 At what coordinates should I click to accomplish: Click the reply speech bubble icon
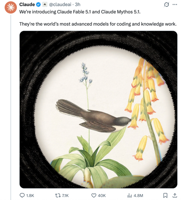pos(22,195)
